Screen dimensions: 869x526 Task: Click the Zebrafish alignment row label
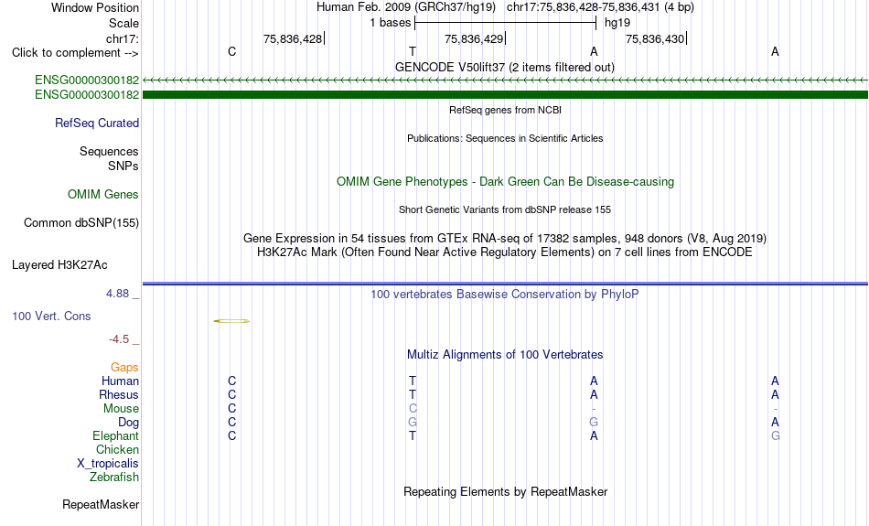(114, 478)
